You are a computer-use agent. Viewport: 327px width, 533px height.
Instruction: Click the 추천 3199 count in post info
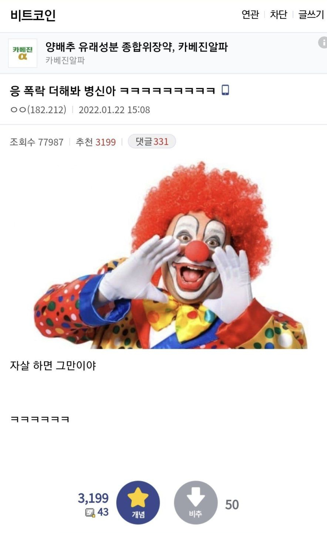(96, 142)
